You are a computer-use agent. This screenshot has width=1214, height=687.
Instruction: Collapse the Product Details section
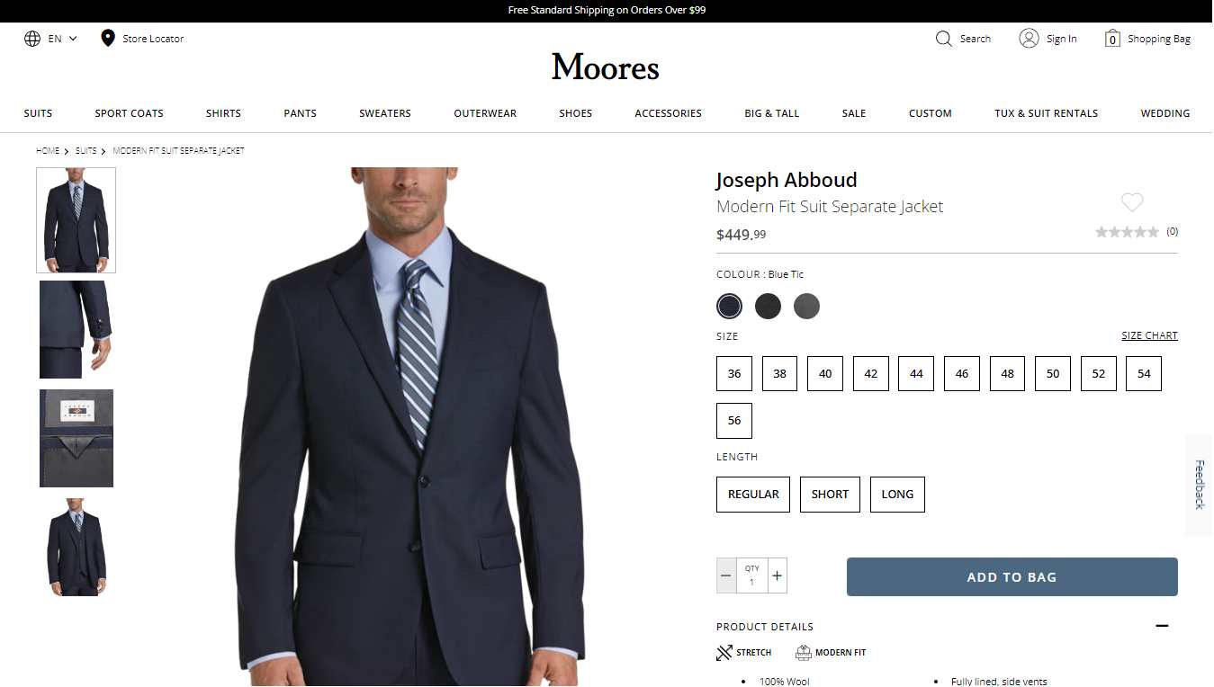(x=1162, y=626)
